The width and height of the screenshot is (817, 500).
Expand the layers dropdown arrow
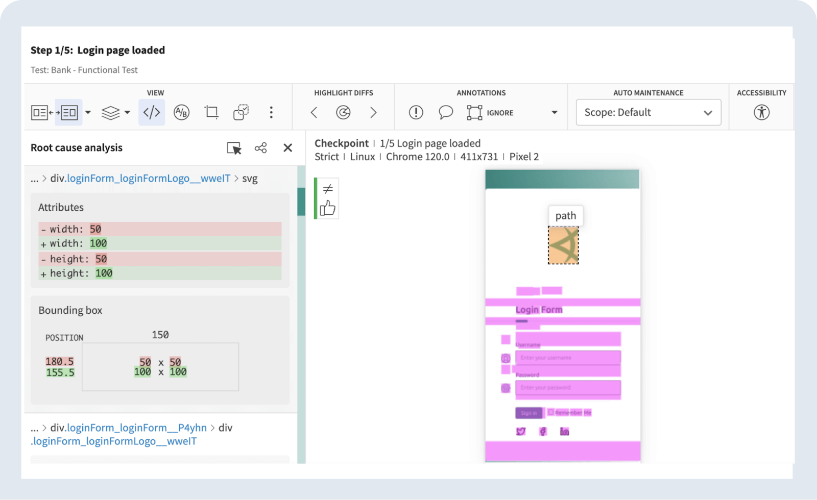pyautogui.click(x=127, y=112)
